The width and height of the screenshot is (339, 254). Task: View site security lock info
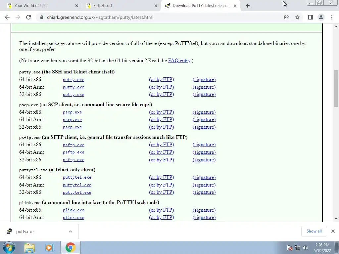[x=42, y=17]
